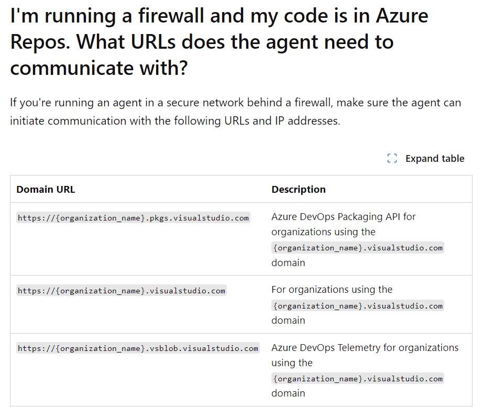Click the pkgs.visualstudio.com URL code
Viewport: 482px width, 407px height.
(x=133, y=217)
